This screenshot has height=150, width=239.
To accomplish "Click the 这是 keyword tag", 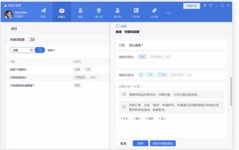I will [77, 69].
